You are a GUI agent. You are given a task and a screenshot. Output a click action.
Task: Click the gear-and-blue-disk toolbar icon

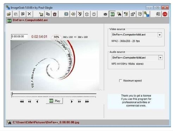pyautogui.click(x=147, y=14)
